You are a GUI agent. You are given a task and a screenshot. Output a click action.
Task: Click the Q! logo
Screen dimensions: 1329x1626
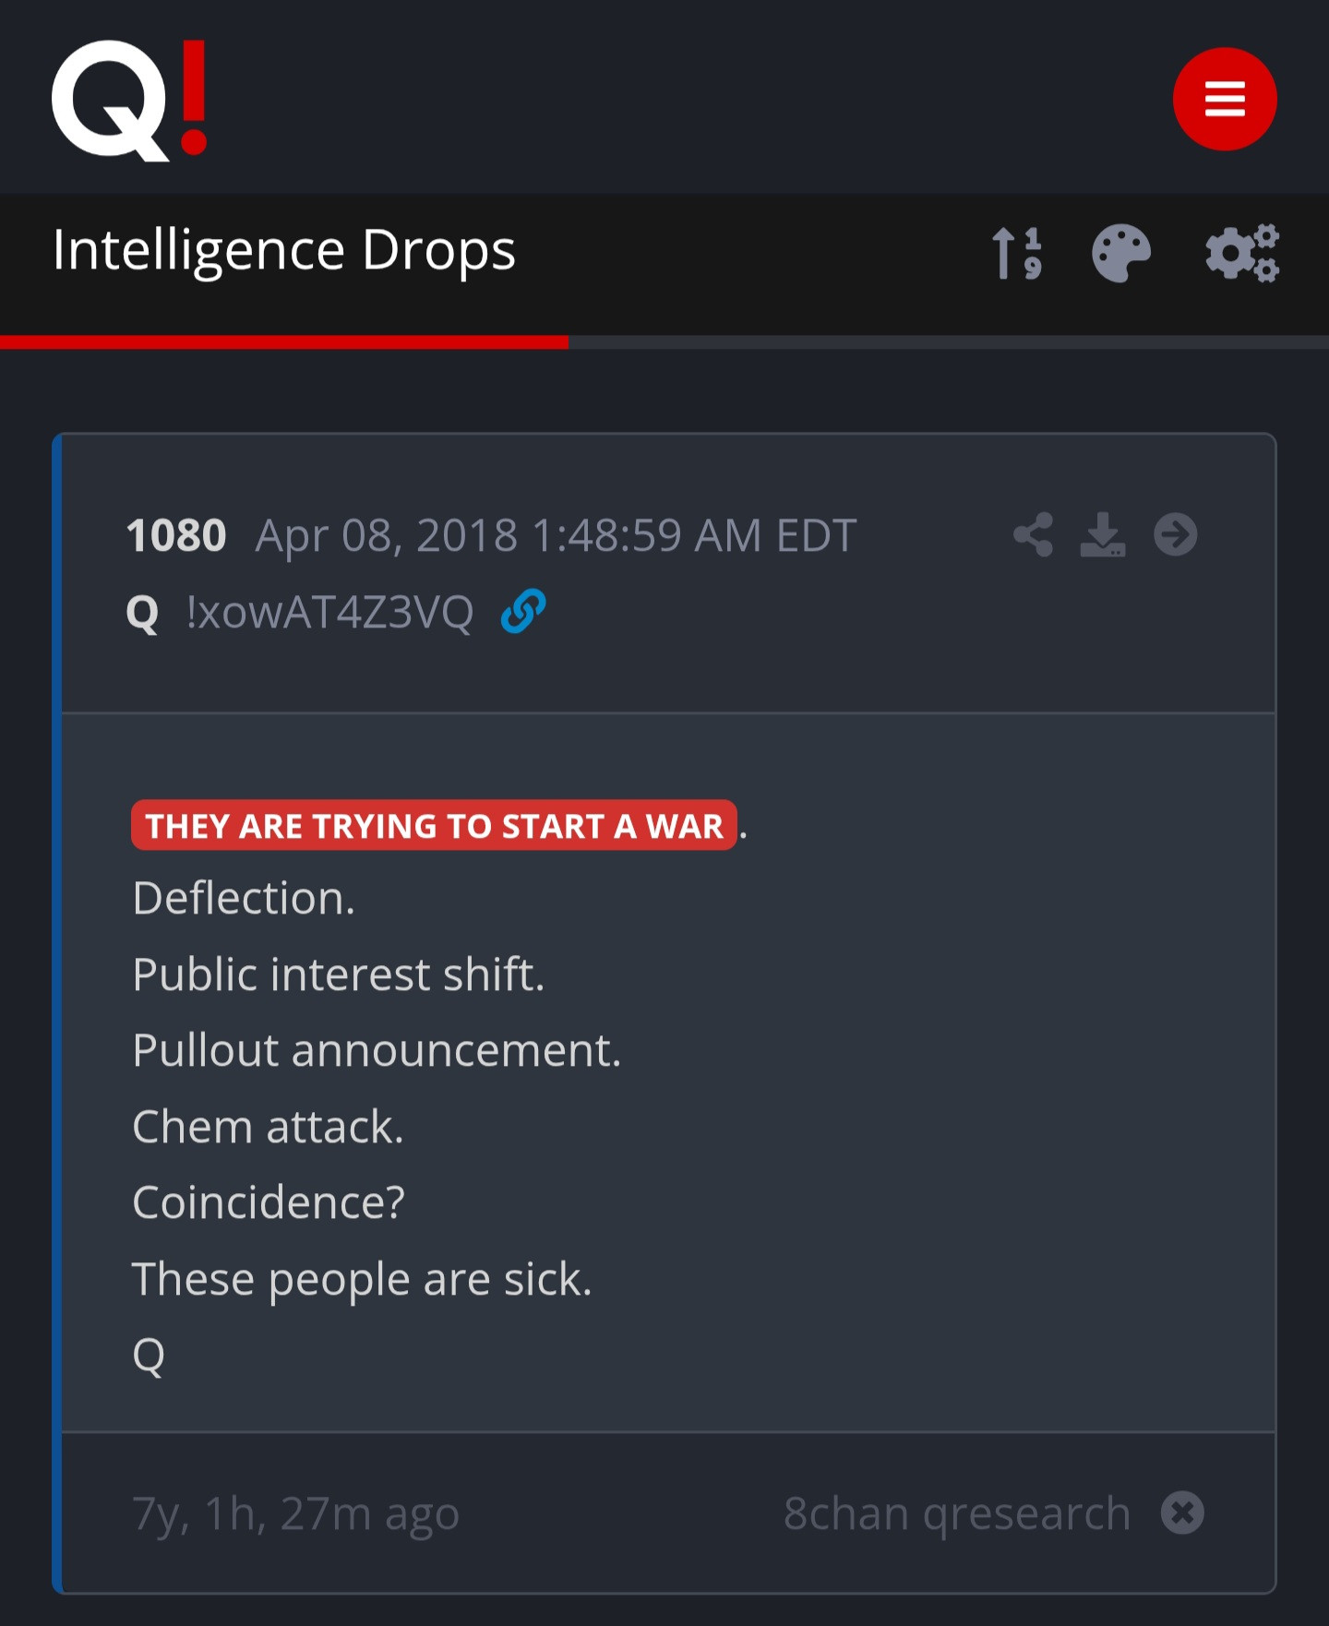click(129, 100)
